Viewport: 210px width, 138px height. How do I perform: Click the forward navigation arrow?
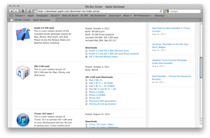coord(16,11)
